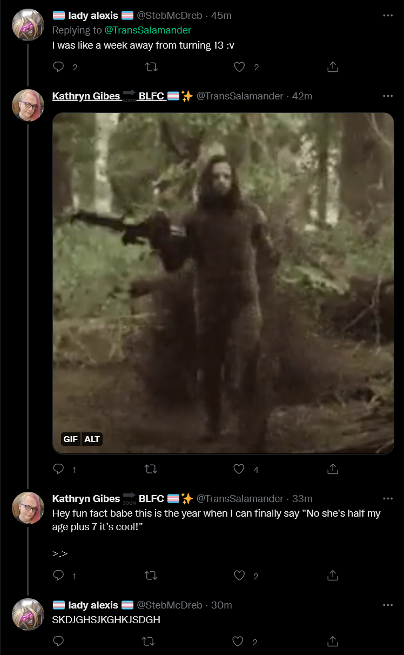Screen dimensions: 404x655
Task: Retweet lady alexis's first tweet
Action: pos(152,67)
